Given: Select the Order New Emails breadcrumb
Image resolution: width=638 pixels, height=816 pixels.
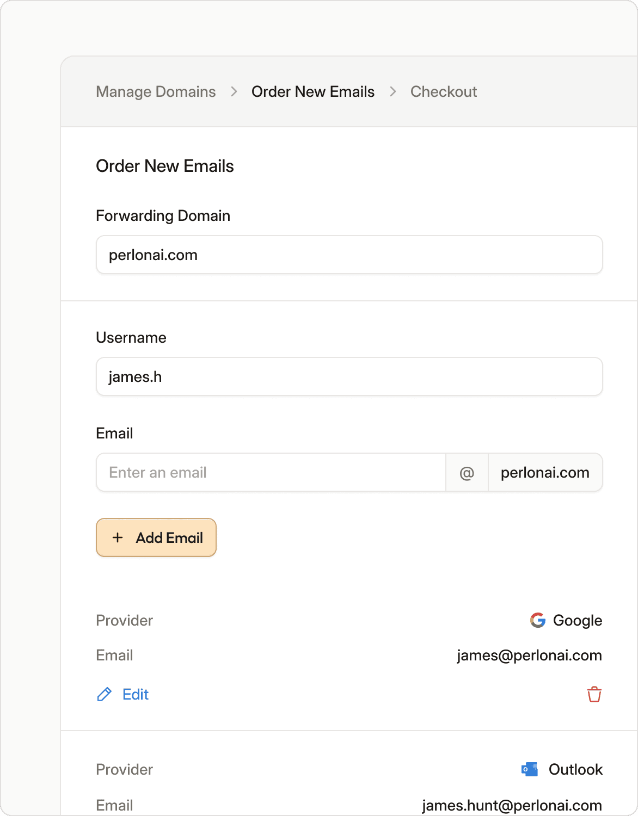Looking at the screenshot, I should click(x=313, y=92).
